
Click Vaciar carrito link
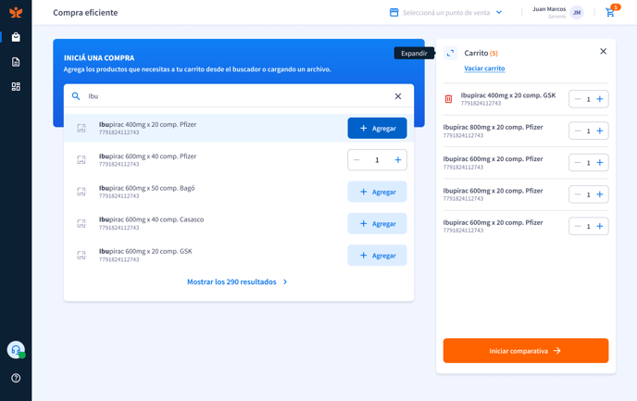tap(484, 69)
